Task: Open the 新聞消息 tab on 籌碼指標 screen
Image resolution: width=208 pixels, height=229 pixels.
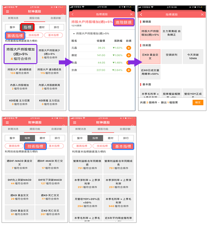Action: [13, 18]
